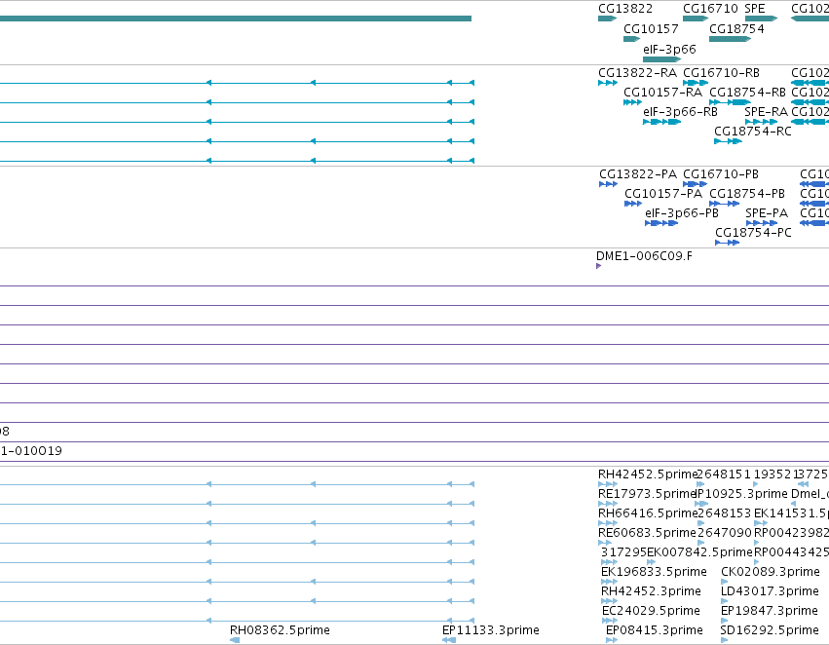Click the first RH42452.5prime EST arrows
This screenshot has height=645, width=829.
point(608,484)
